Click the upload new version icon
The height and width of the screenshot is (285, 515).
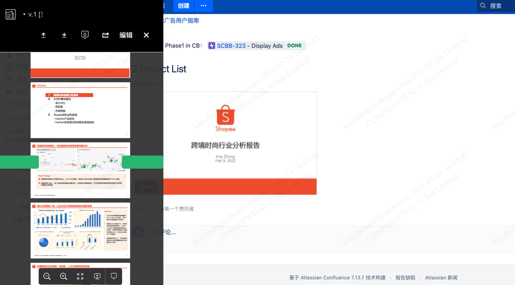[43, 35]
